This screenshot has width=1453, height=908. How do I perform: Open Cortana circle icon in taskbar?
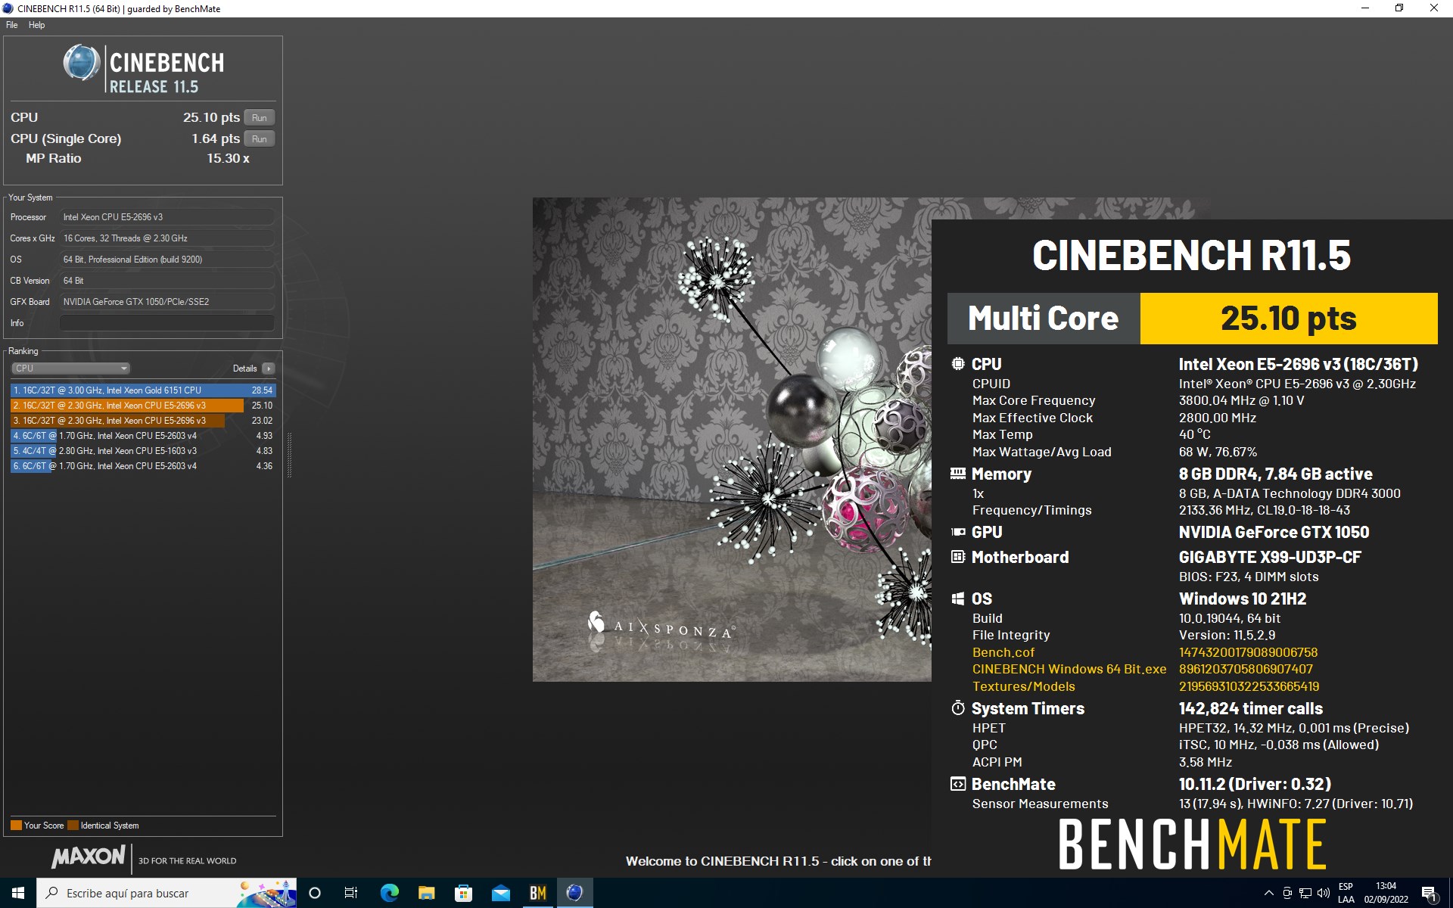(315, 893)
